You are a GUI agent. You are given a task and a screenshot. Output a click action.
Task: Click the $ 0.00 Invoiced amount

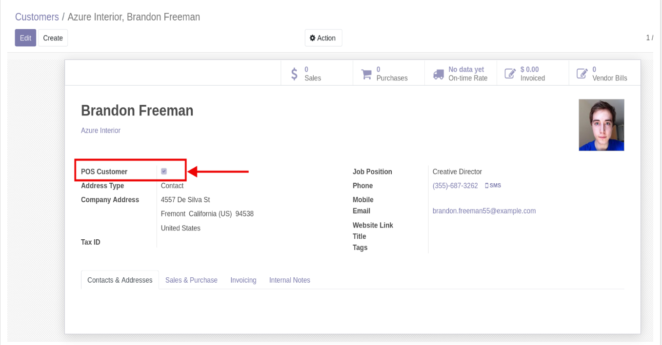(530, 70)
